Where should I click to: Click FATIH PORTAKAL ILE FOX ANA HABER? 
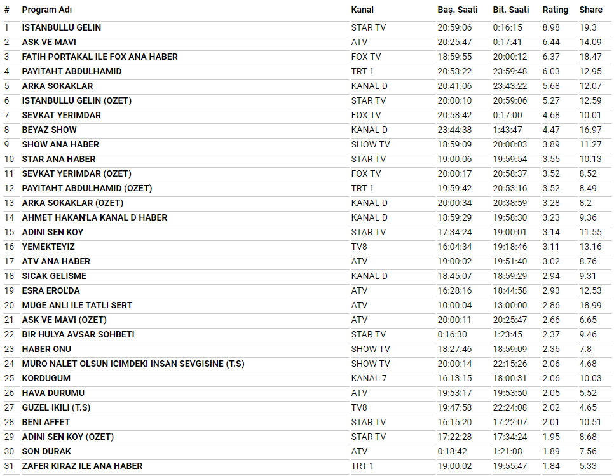(x=100, y=57)
